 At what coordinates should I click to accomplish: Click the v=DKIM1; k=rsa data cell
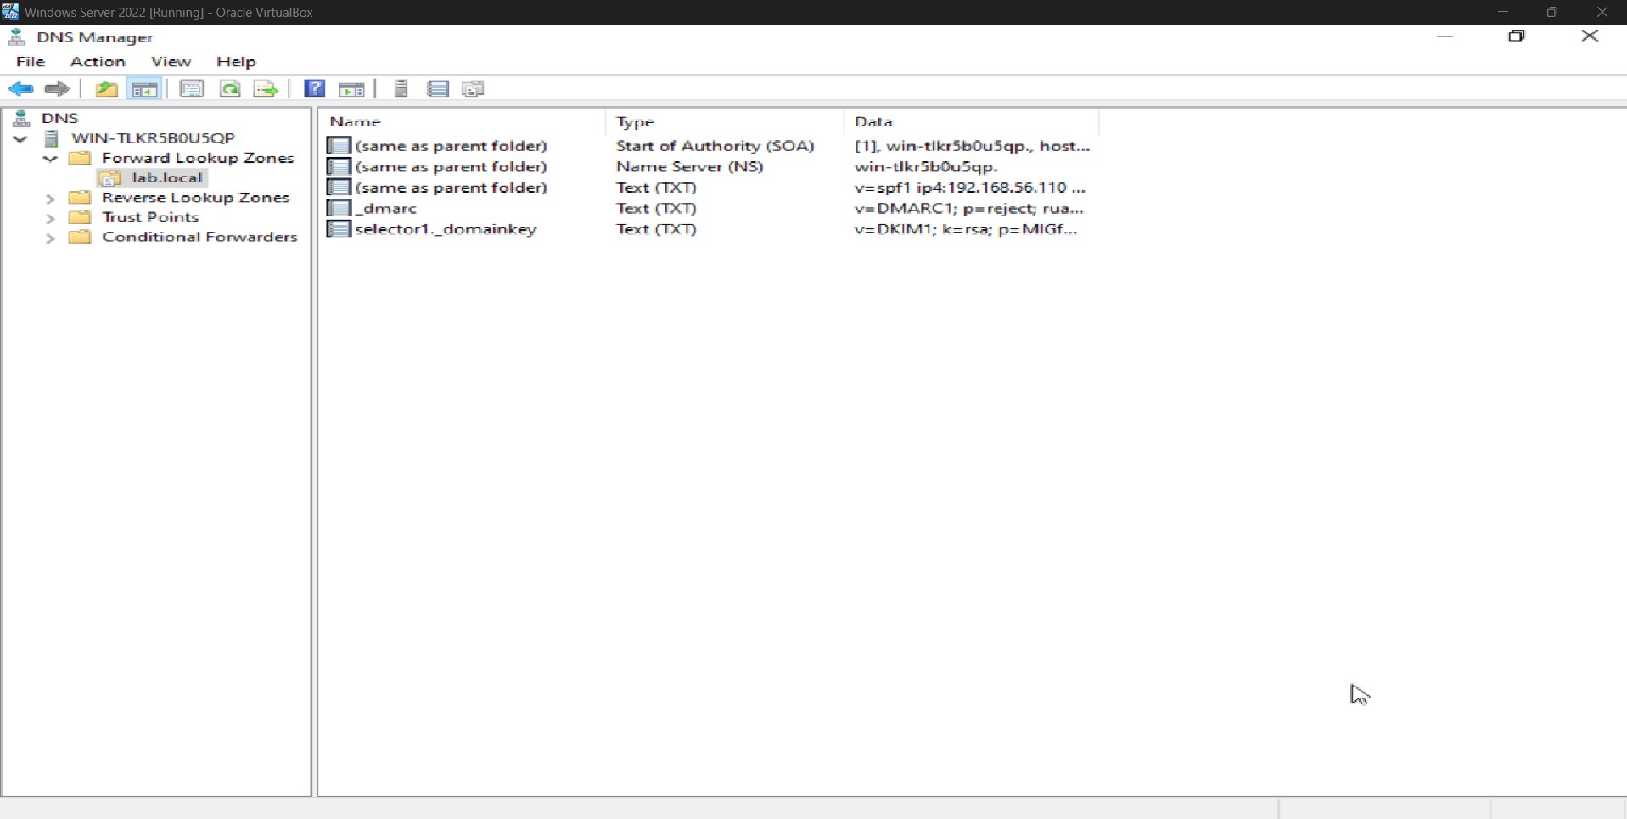tap(966, 229)
